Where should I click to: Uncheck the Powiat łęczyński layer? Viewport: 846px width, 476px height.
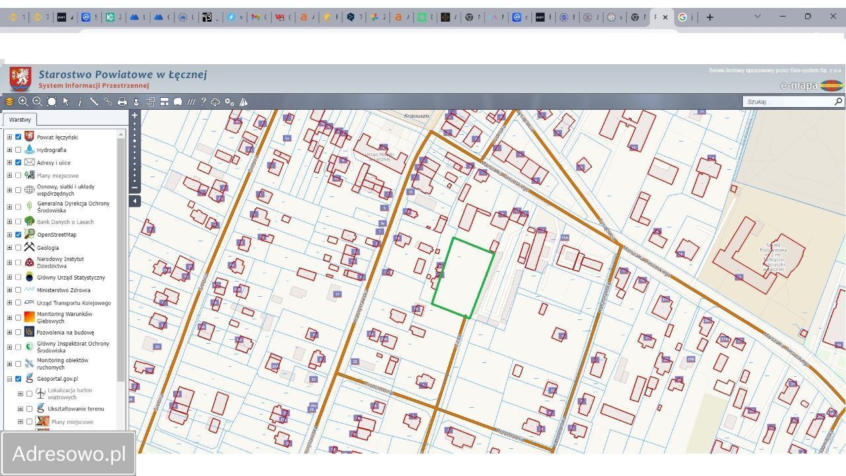coord(19,137)
